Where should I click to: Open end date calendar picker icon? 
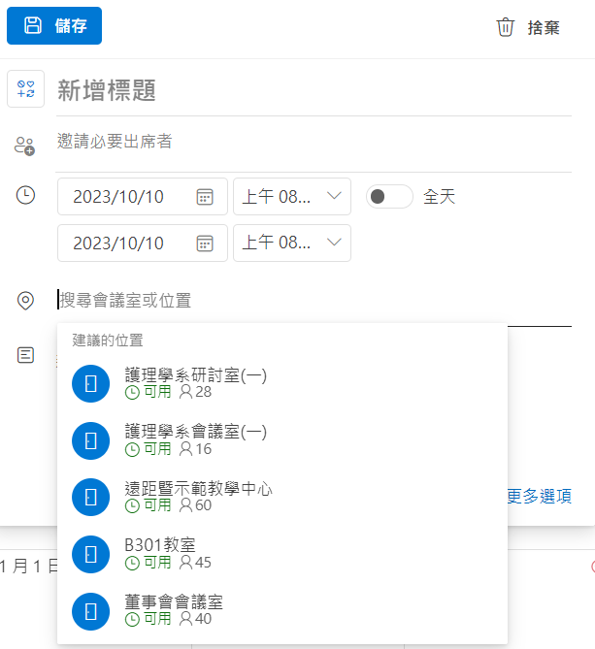click(205, 243)
